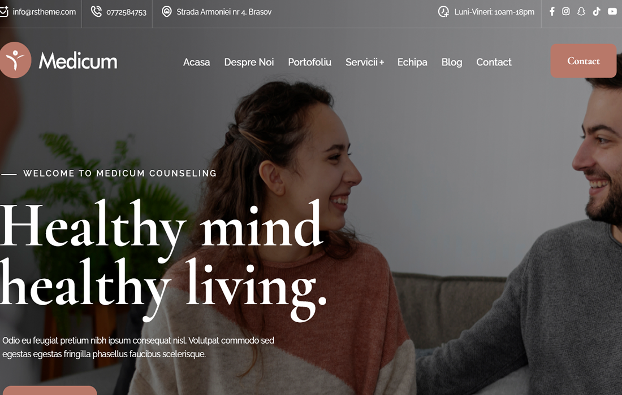This screenshot has width=622, height=395.
Task: Visit the Blog menu link
Action: pos(452,62)
